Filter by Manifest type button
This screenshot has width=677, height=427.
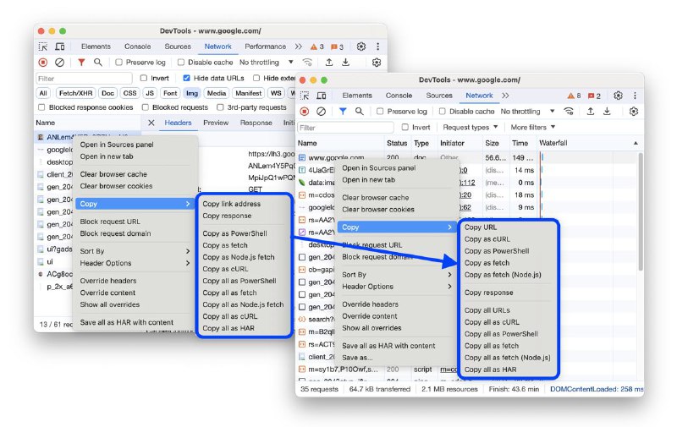(248, 93)
